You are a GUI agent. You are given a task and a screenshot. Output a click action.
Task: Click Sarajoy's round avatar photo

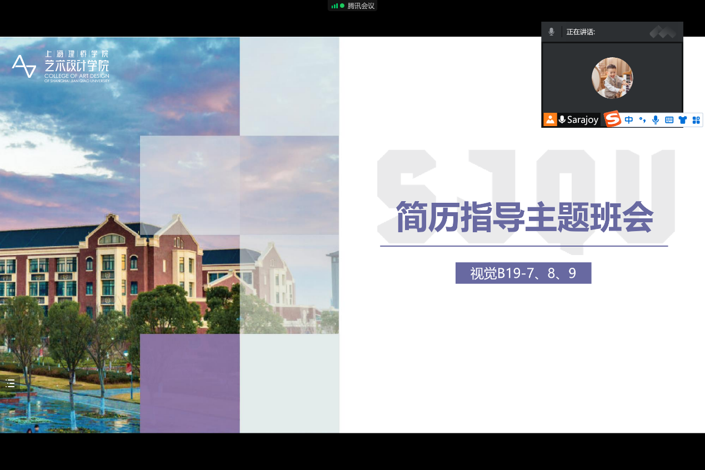pyautogui.click(x=612, y=78)
